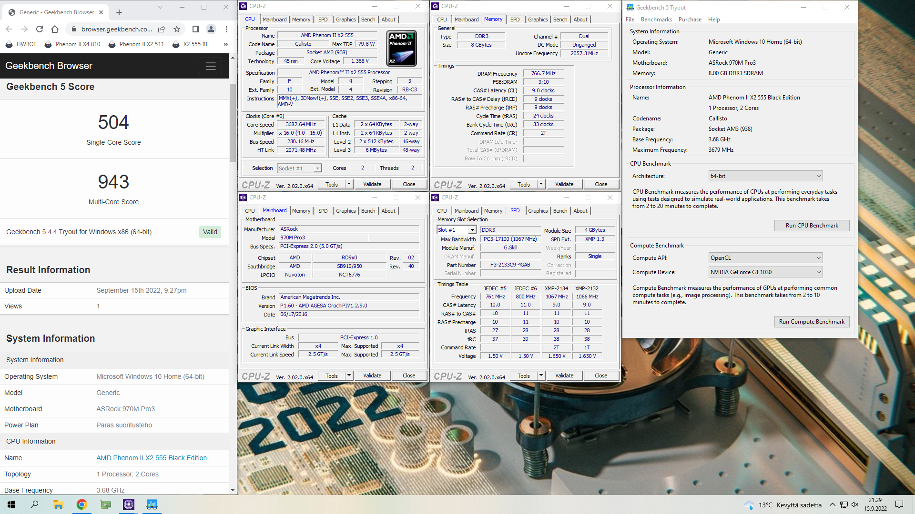915x514 pixels.
Task: Open File Explorer from the taskbar
Action: tap(58, 504)
